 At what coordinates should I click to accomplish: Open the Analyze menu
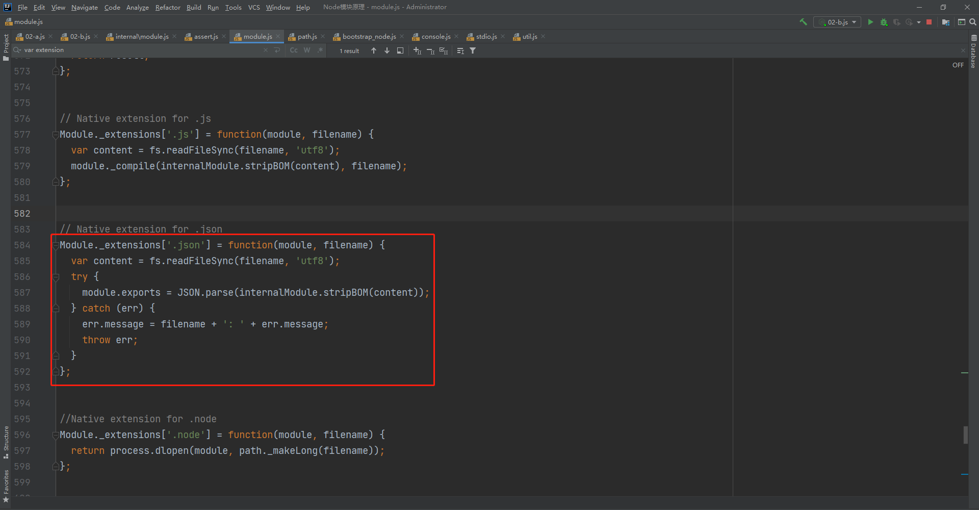[137, 7]
